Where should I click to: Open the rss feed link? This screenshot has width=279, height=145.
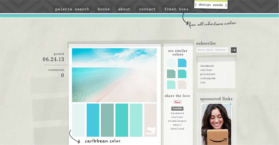[203, 82]
